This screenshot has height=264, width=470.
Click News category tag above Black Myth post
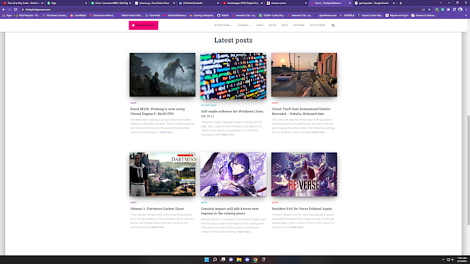133,103
